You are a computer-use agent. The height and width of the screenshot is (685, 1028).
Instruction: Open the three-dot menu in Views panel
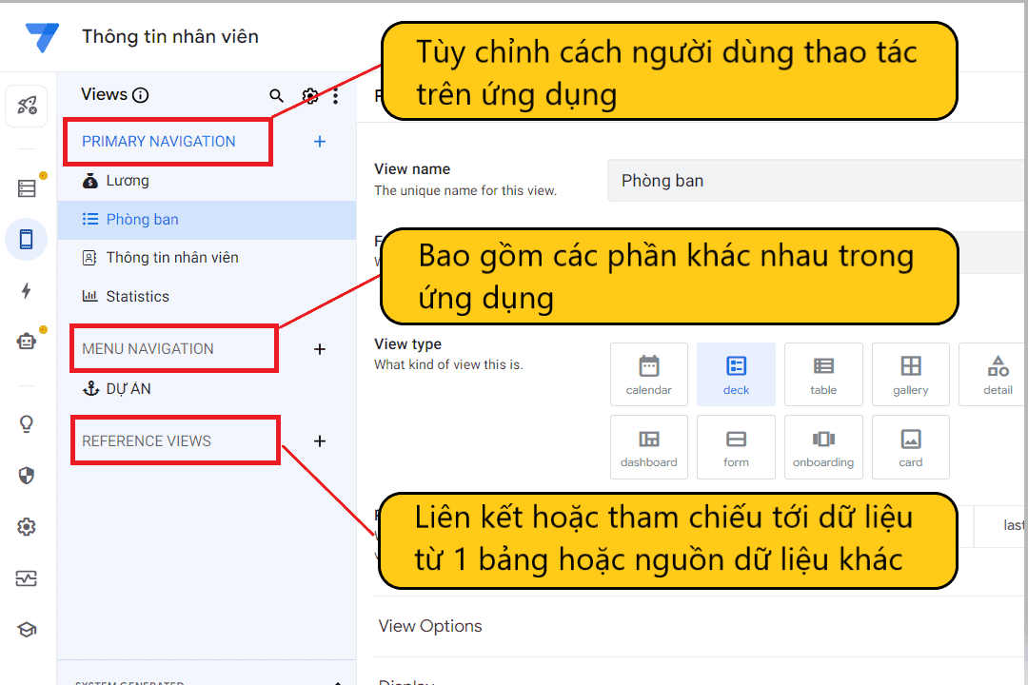tap(335, 95)
